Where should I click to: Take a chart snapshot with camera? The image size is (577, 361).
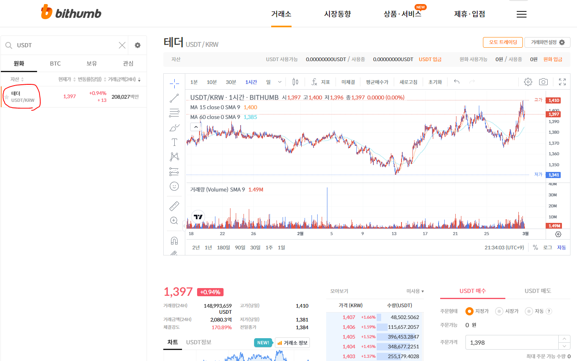[543, 82]
